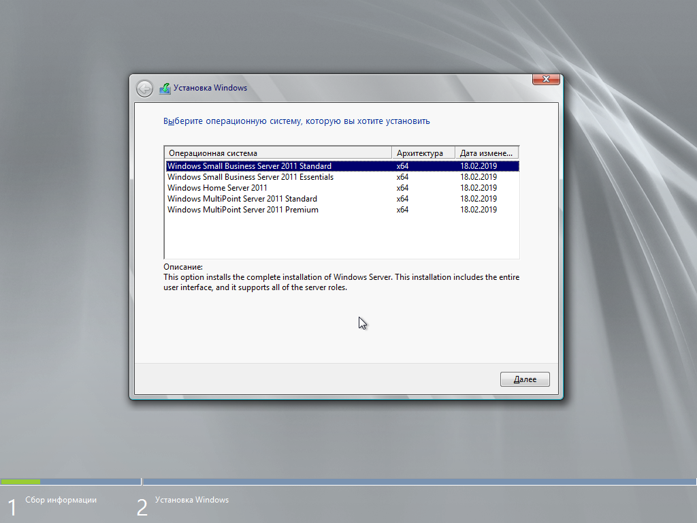Select Windows Small Business Server 2011 Standard
This screenshot has width=697, height=523.
point(249,166)
